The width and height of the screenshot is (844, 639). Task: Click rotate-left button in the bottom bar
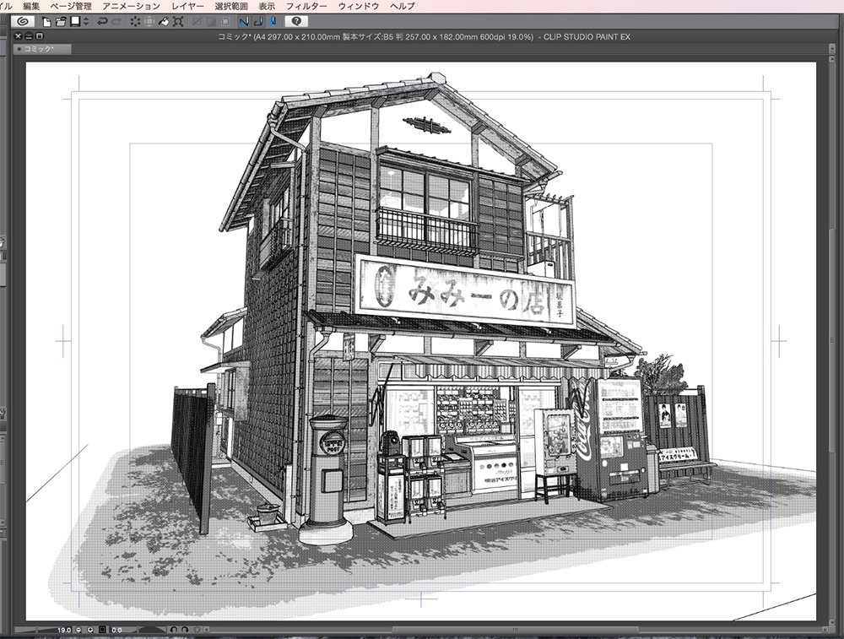point(175,630)
